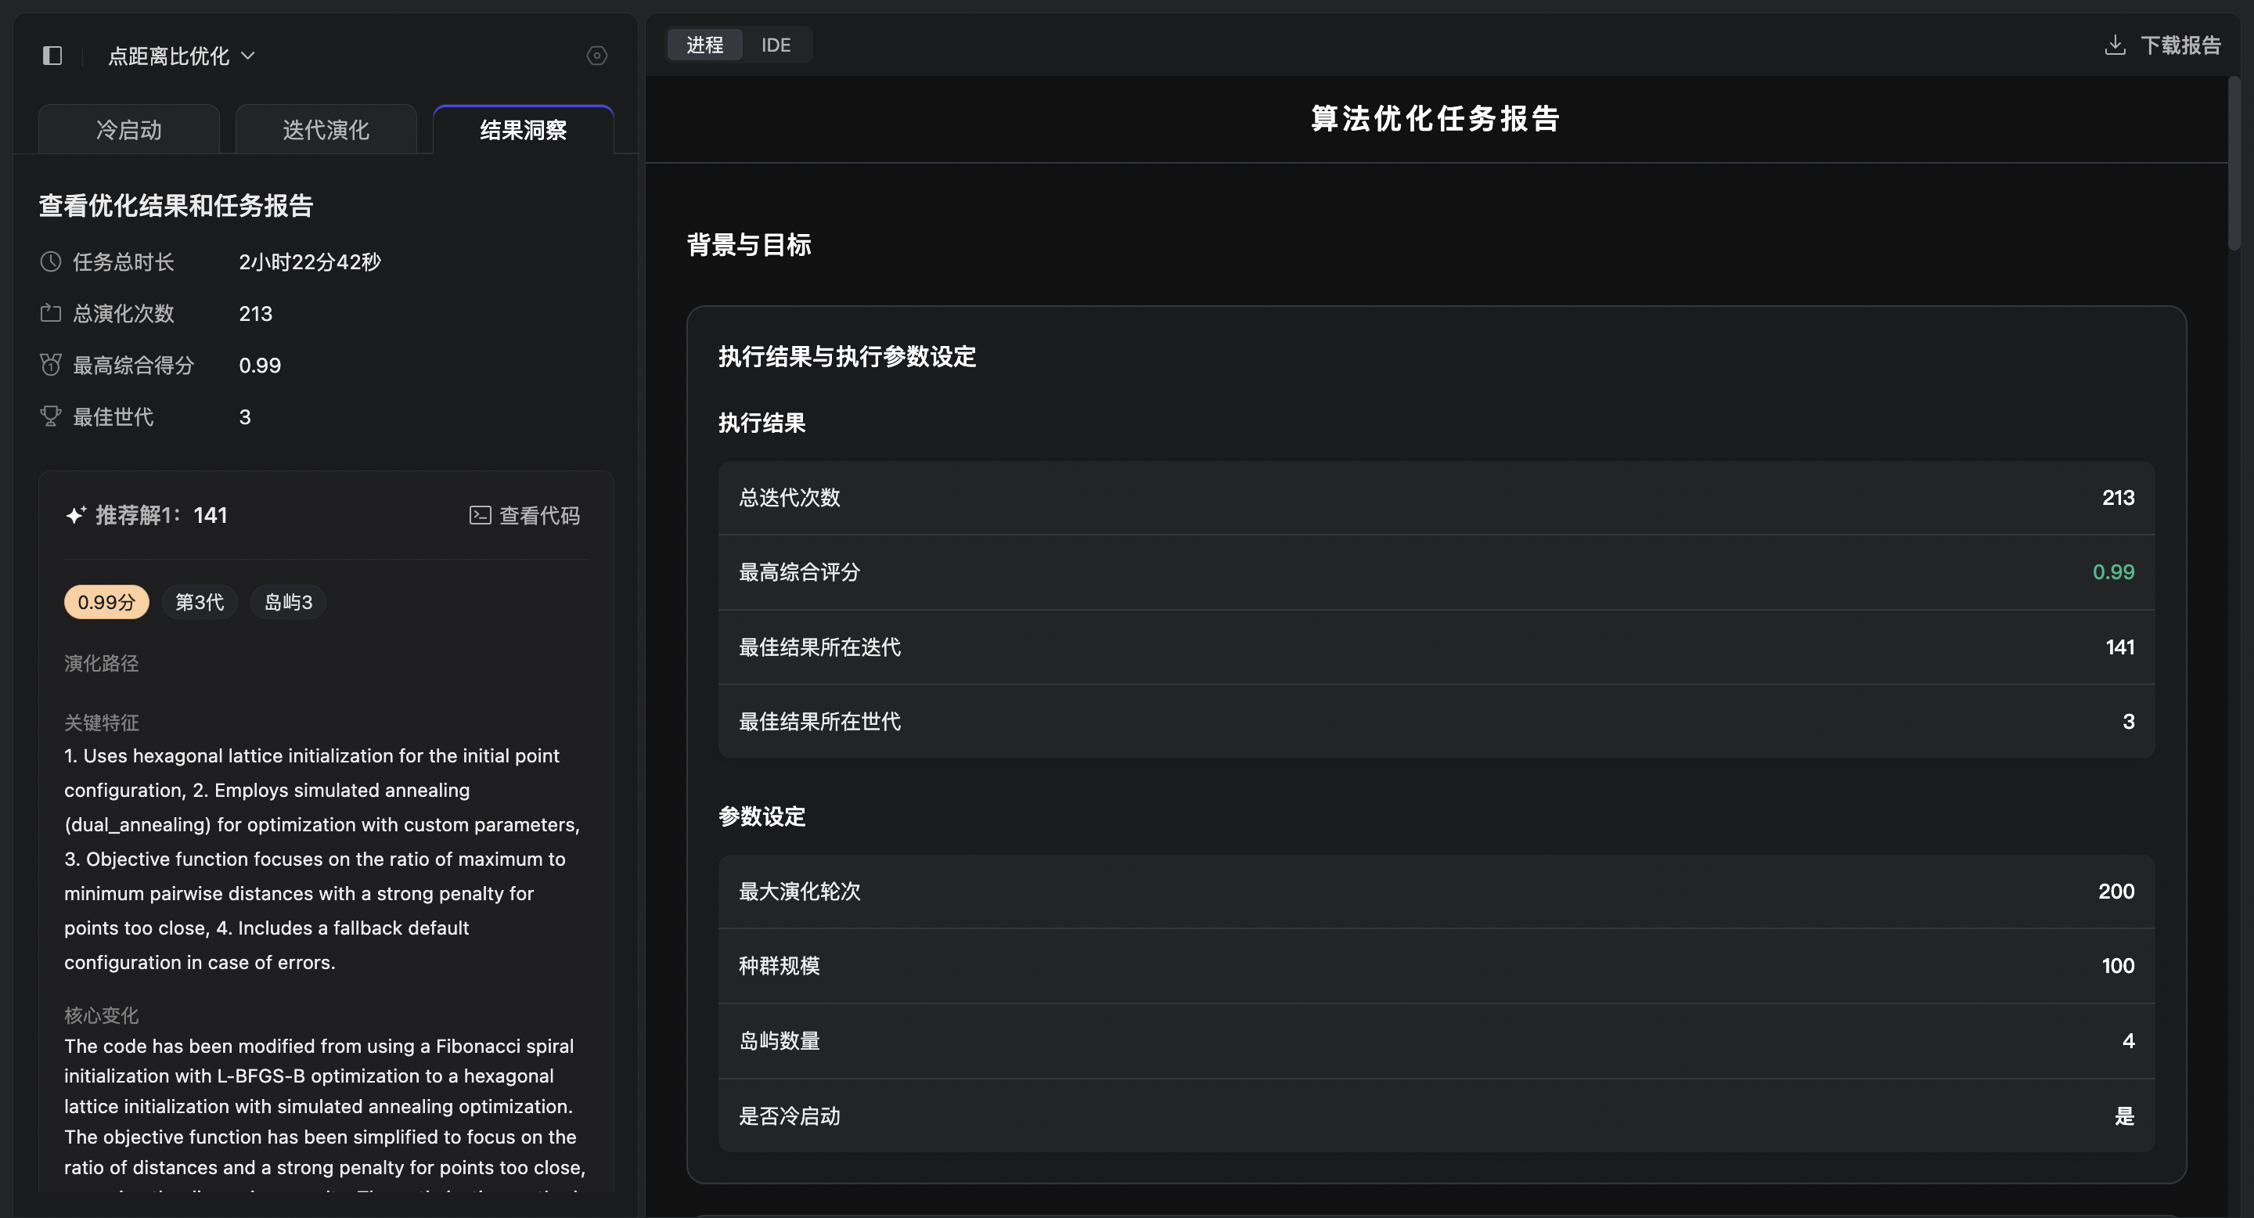Click the trophy icon beside 最佳世代
The image size is (2254, 1218).
coord(51,416)
